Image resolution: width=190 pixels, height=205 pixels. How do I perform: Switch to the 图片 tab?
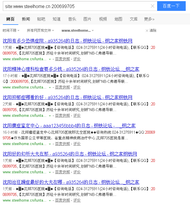[x=87, y=19]
